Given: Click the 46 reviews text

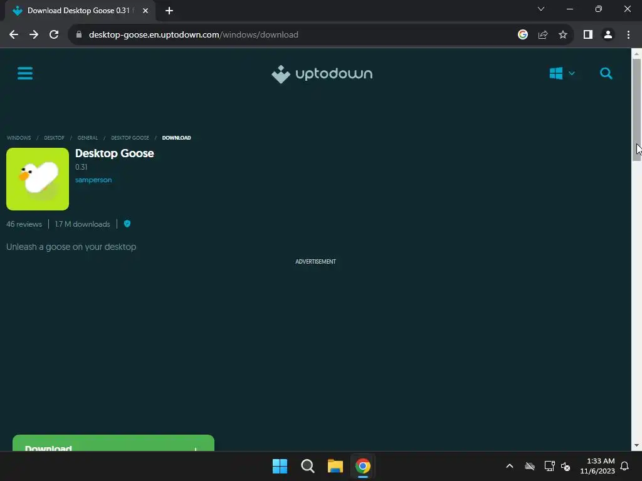Looking at the screenshot, I should [x=24, y=224].
